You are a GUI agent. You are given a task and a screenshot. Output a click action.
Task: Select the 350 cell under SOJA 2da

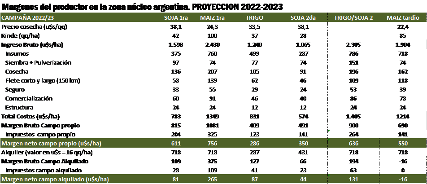pyautogui.click(x=304, y=144)
